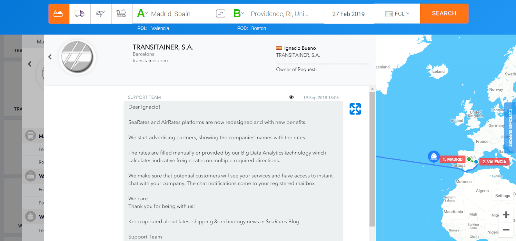This screenshot has width=516, height=241.
Task: Click the orange SEARCH button
Action: (x=444, y=14)
